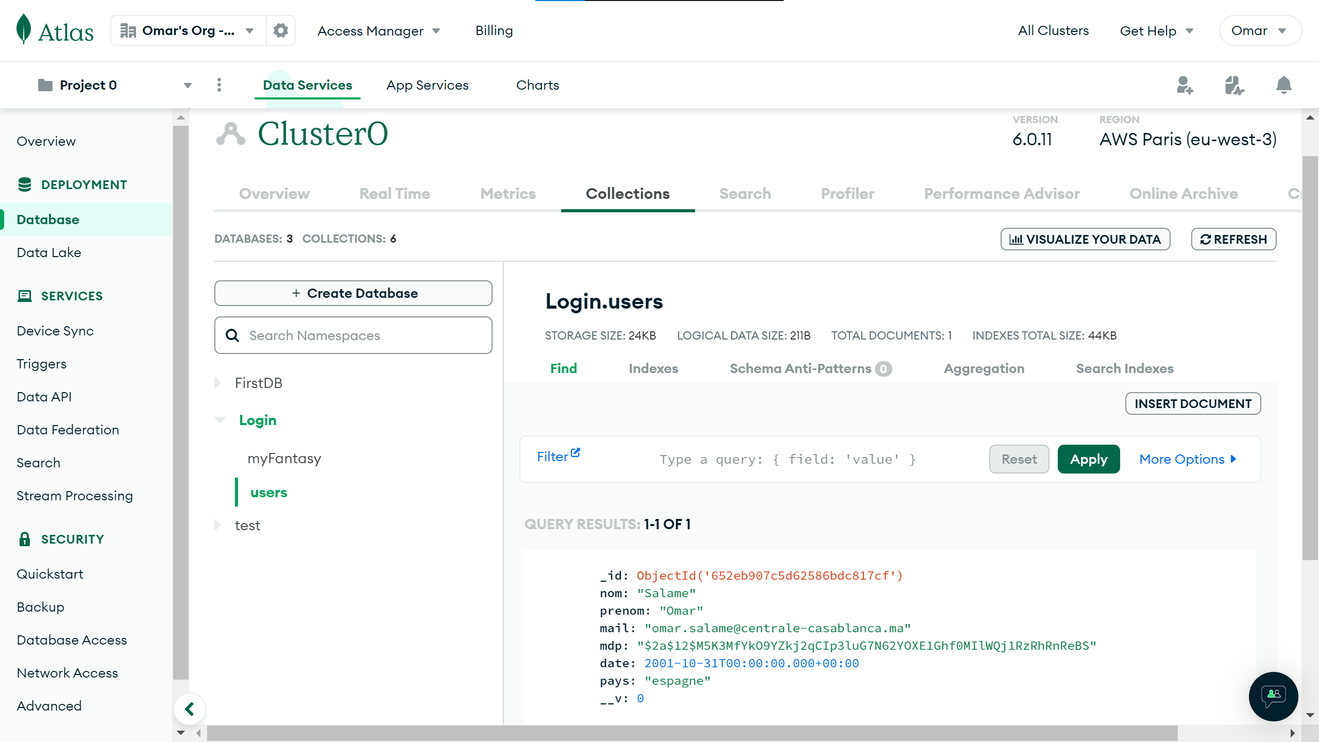The width and height of the screenshot is (1319, 742).
Task: Expand the test database tree
Action: 218,525
